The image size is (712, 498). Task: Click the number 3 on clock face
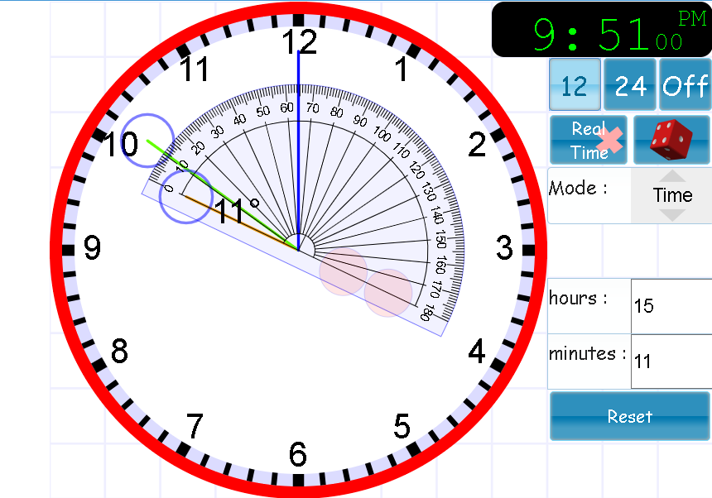tap(504, 247)
